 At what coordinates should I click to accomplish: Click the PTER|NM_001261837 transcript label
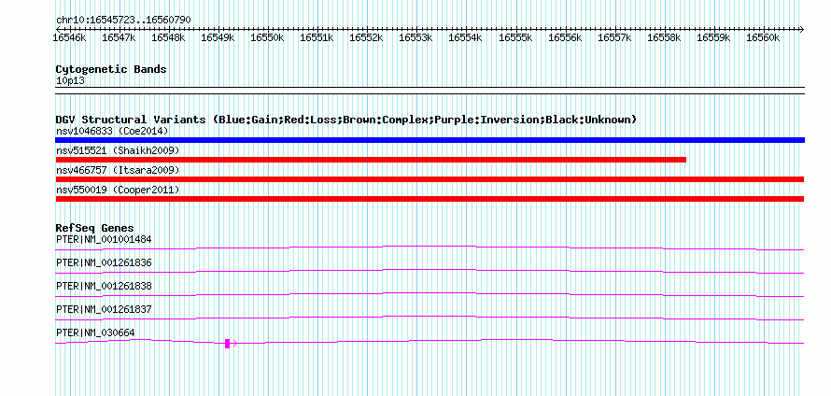point(104,309)
